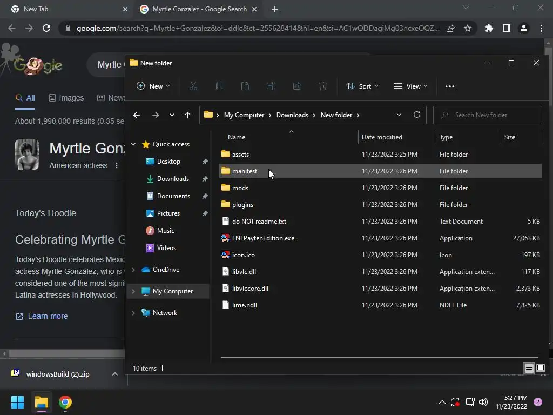The width and height of the screenshot is (553, 415).
Task: Open the View dropdown
Action: [x=410, y=86]
